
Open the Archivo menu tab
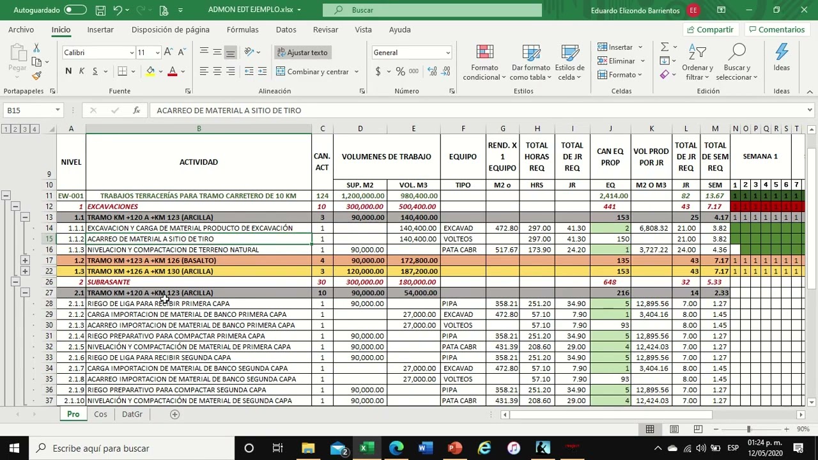(x=21, y=29)
